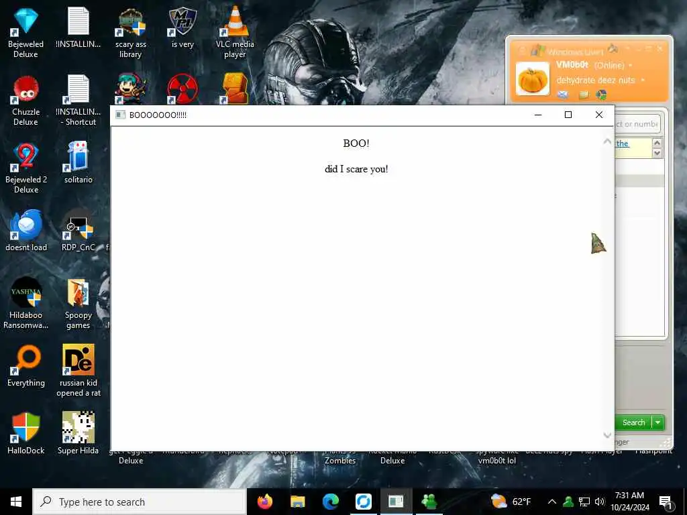Minimize the BOOOOOOO!!!!! window

(x=538, y=115)
